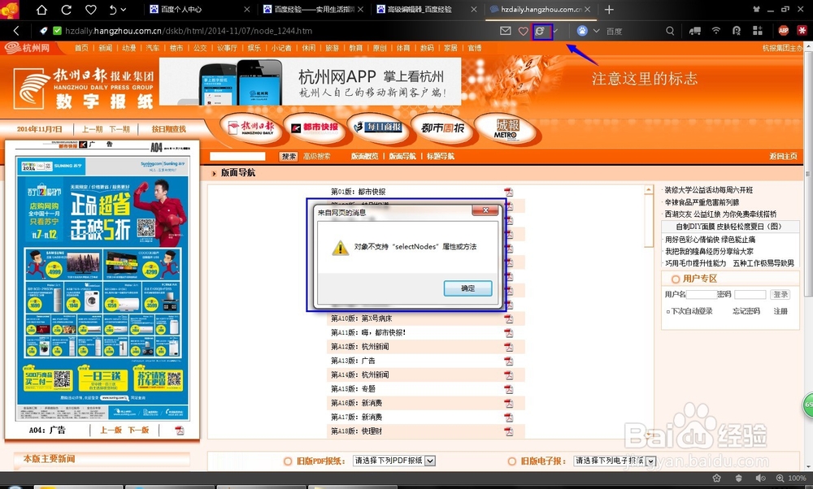Open the mail envelope icon on browser toolbar

[x=506, y=30]
